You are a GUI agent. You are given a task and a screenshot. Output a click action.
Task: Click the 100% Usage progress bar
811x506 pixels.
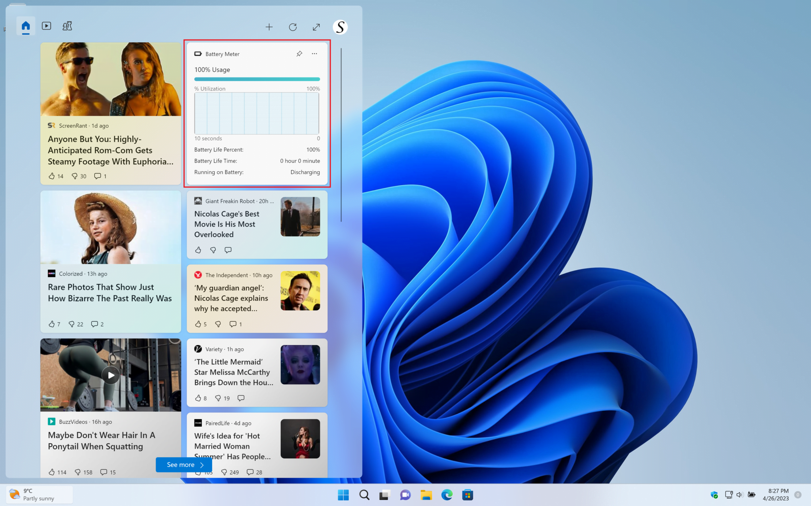257,79
